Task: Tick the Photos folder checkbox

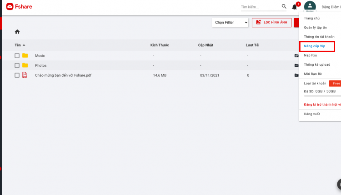Action: pyautogui.click(x=17, y=65)
